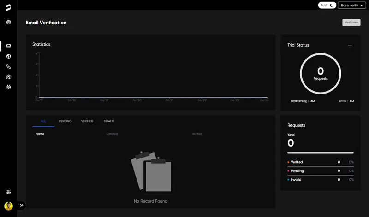Toggle the Auto dark mode switch
The height and width of the screenshot is (217, 369).
(327, 5)
